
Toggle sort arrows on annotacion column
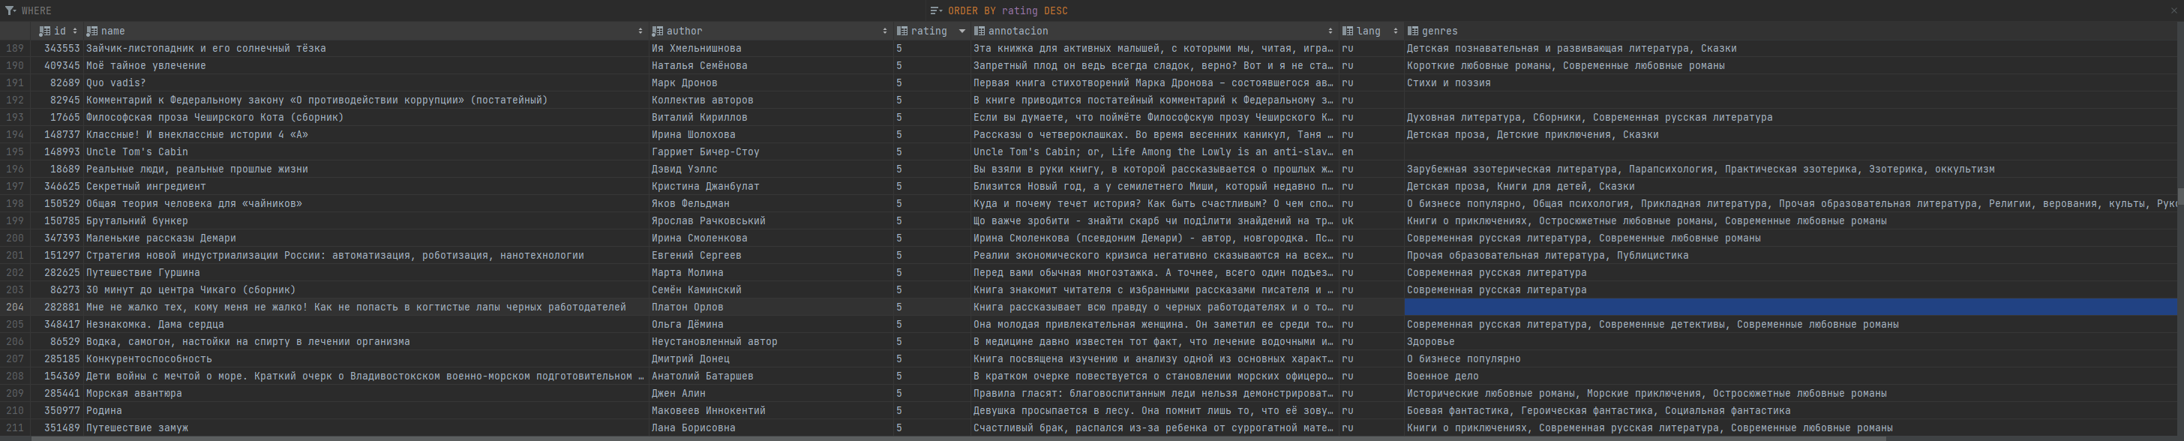[x=1330, y=31]
